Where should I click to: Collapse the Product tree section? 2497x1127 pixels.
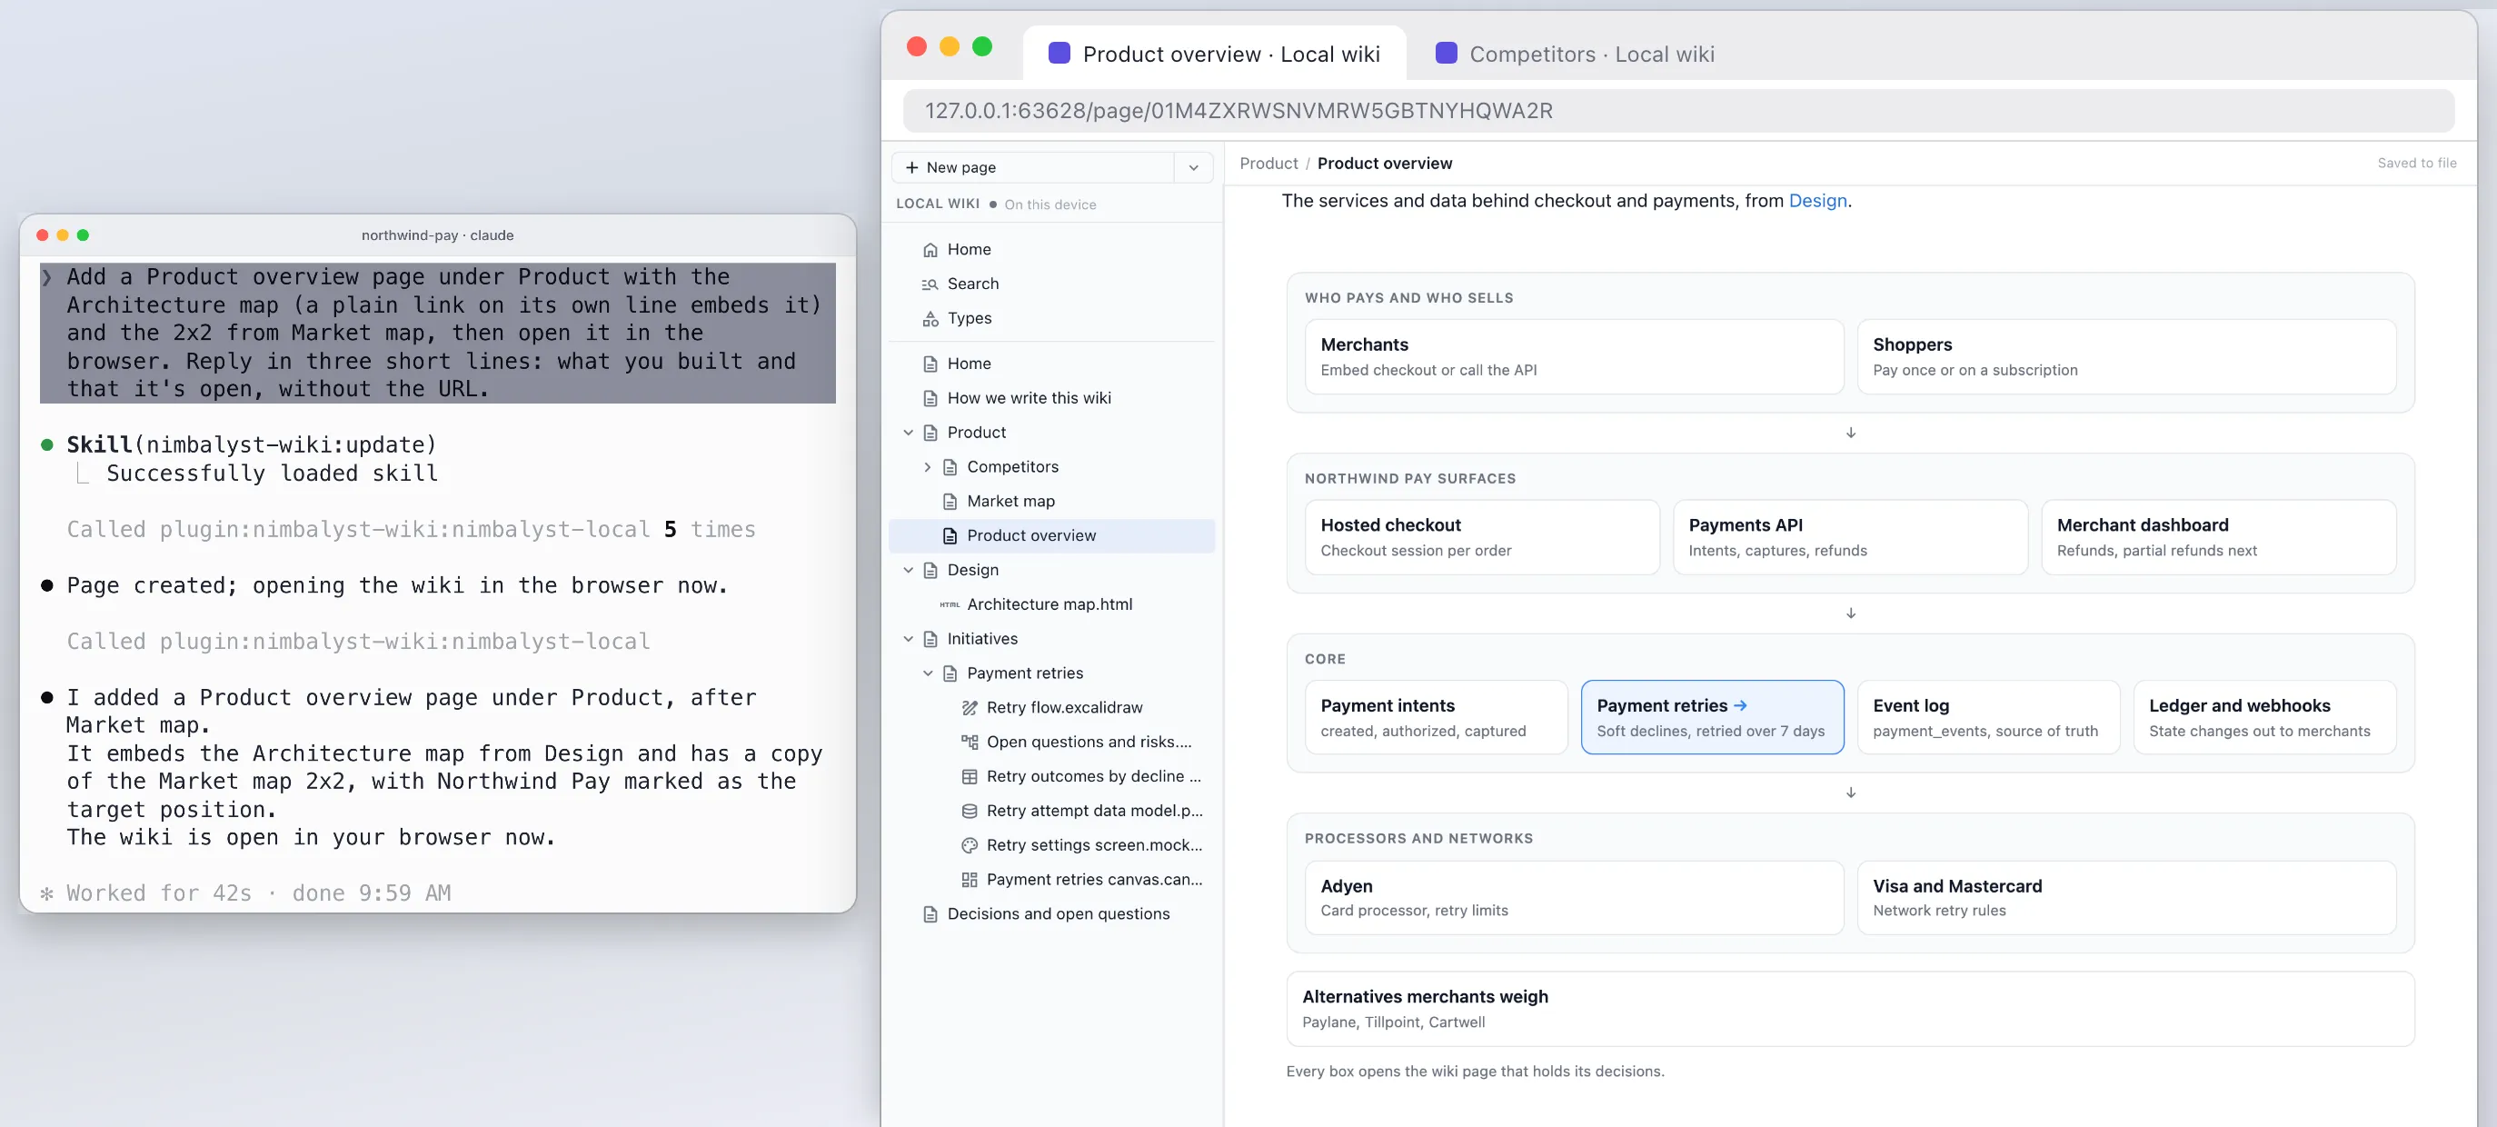909,433
